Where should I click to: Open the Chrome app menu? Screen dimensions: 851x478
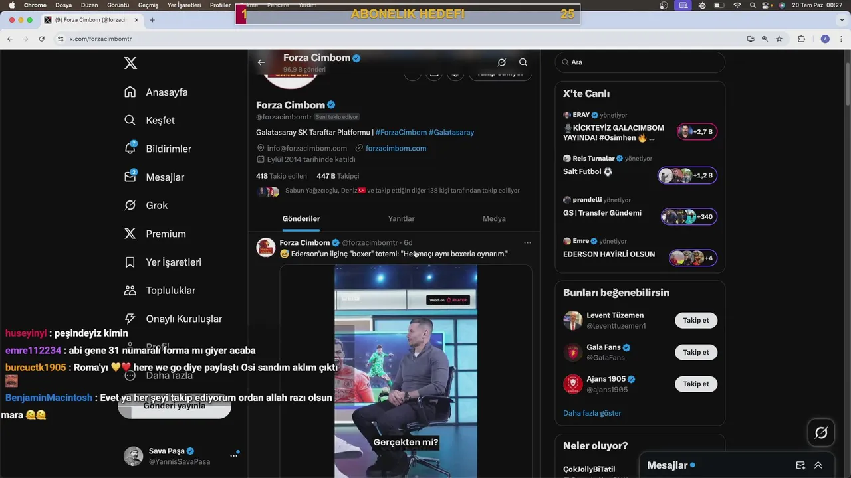point(35,5)
